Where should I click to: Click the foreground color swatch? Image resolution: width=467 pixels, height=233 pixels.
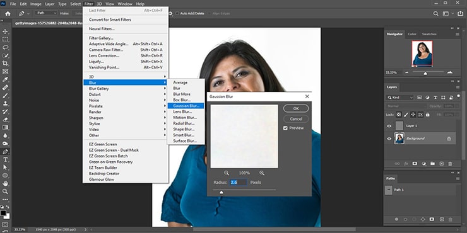coord(3,213)
